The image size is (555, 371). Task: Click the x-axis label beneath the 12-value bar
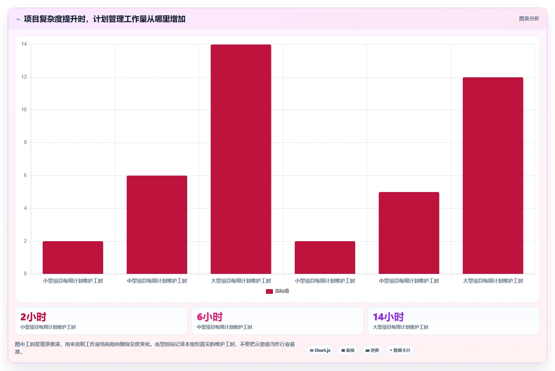pyautogui.click(x=493, y=281)
